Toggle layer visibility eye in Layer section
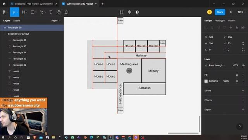 pos(243,65)
